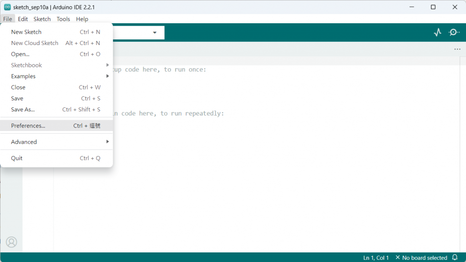
Task: Choose Open... in the File menu
Action: click(x=56, y=54)
